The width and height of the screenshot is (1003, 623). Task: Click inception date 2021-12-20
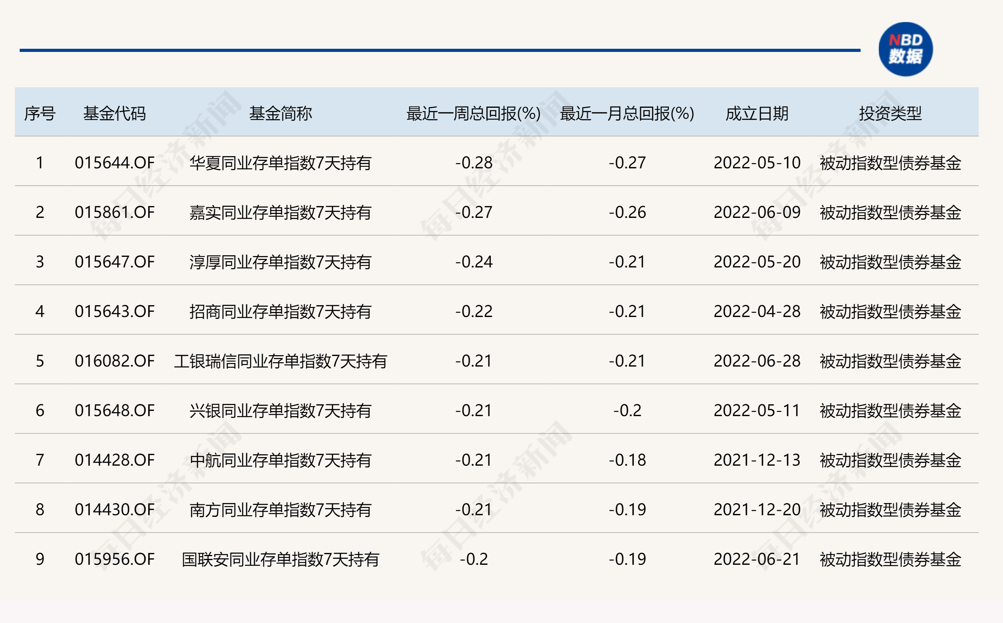click(757, 510)
